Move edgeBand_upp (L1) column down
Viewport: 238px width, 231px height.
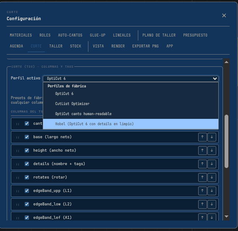tap(212, 191)
